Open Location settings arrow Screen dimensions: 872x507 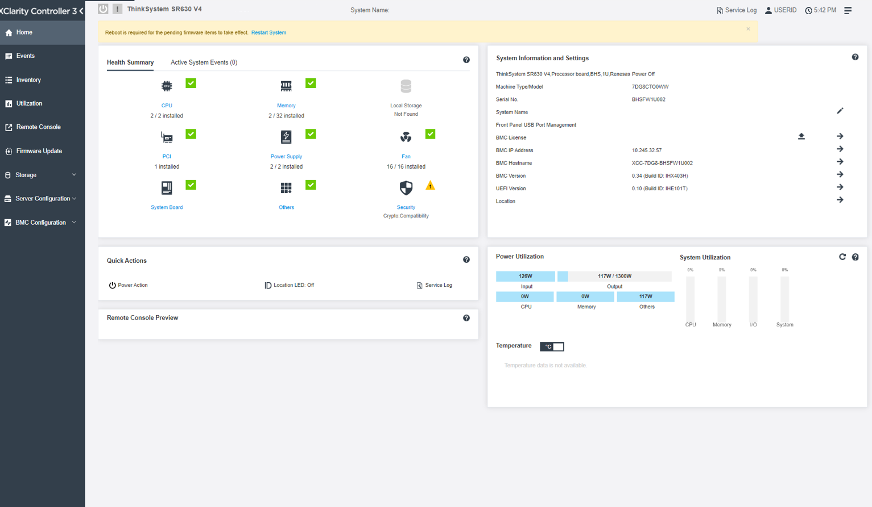point(840,200)
